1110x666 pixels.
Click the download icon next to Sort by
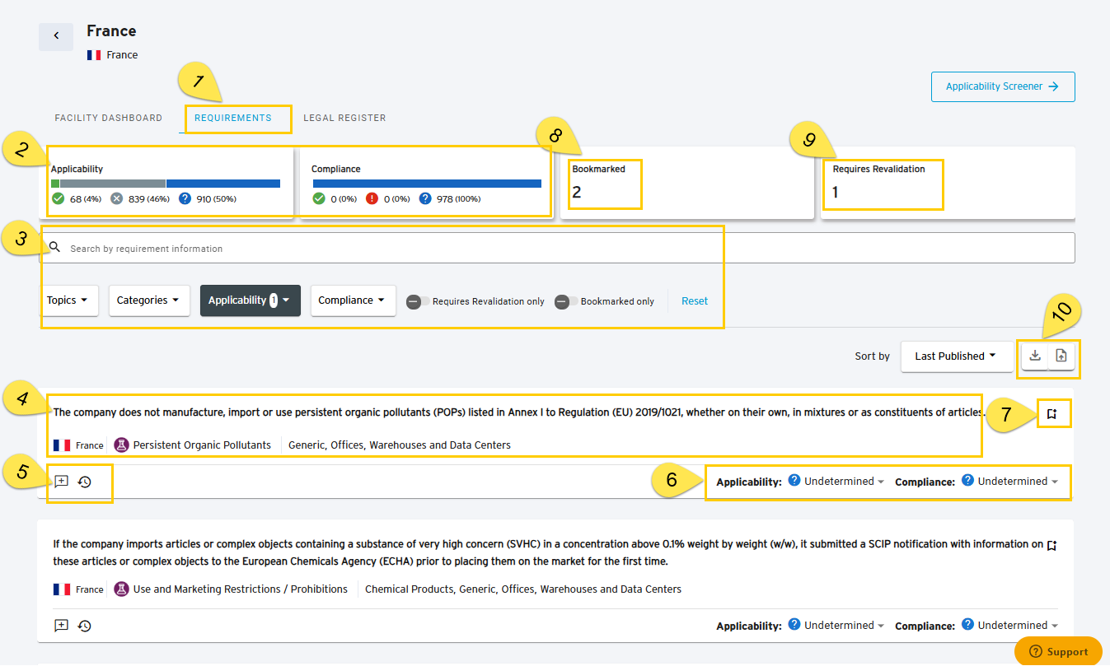click(1035, 356)
